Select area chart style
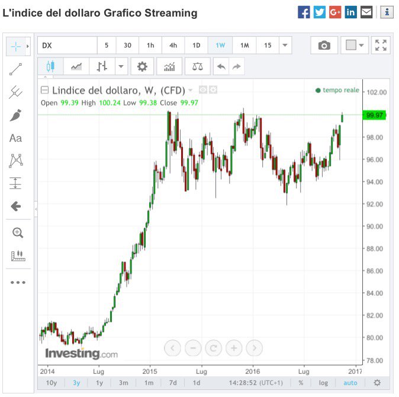 [x=76, y=66]
